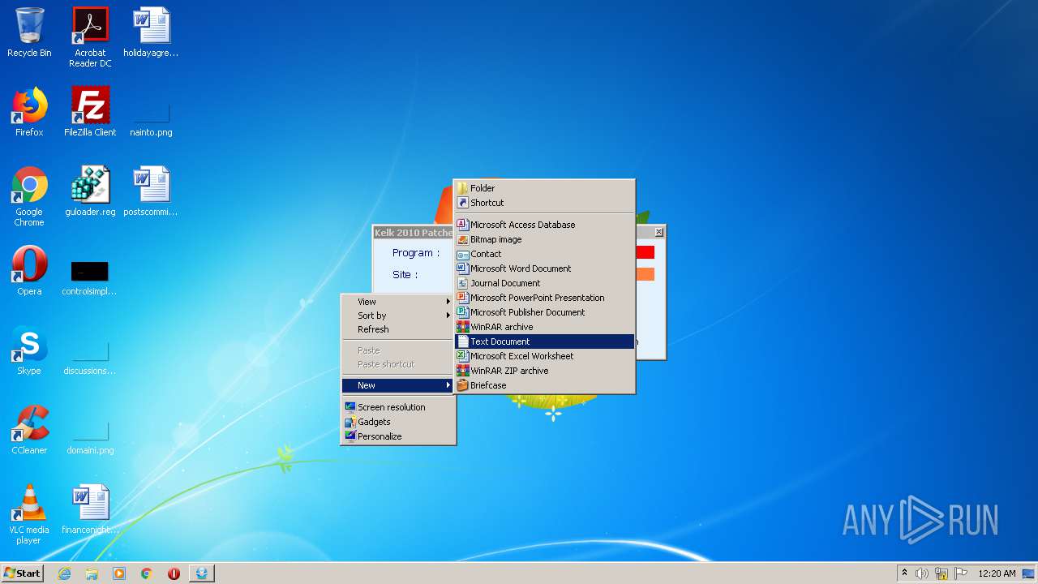
Task: Open Acrobat Reader DC desktop shortcut
Action: pos(90,36)
